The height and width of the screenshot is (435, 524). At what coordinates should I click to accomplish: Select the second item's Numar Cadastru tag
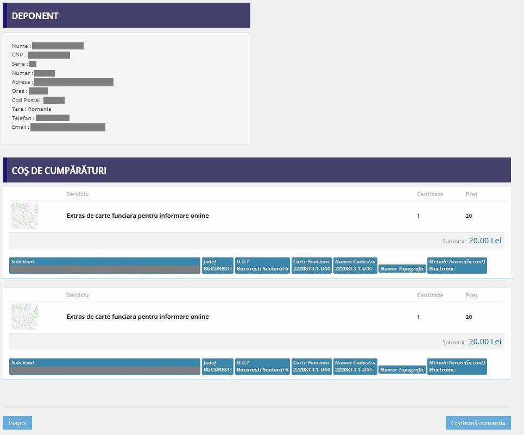355,367
